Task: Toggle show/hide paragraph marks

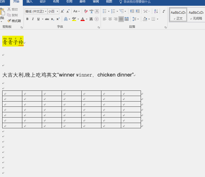Action: point(163,11)
